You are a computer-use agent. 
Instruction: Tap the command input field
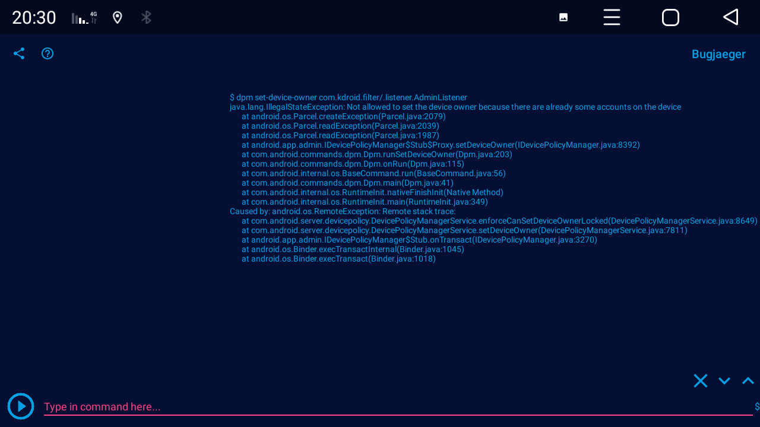(x=237, y=407)
